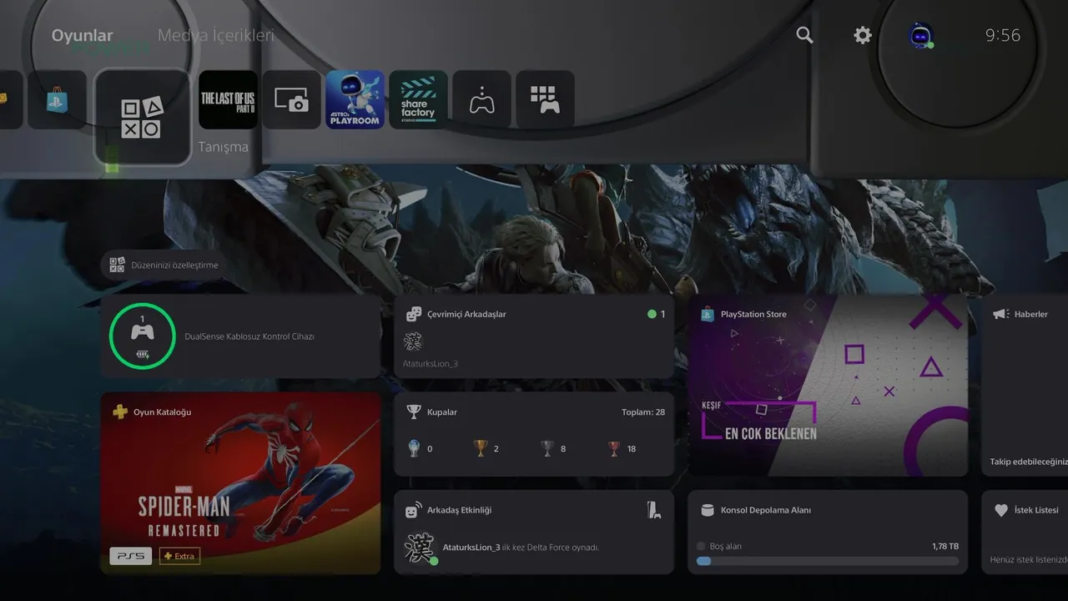The height and width of the screenshot is (601, 1068).
Task: Switch to the Oyunlar tab
Action: coord(82,35)
